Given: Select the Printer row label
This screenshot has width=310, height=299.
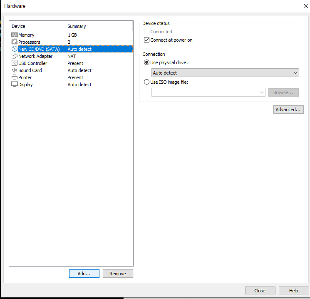Looking at the screenshot, I should pos(25,77).
